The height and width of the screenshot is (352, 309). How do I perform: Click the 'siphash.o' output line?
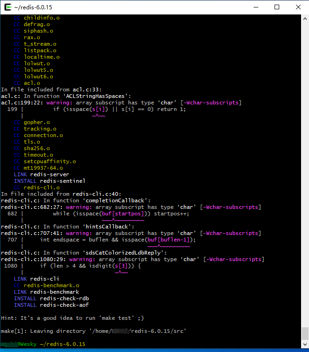click(34, 31)
